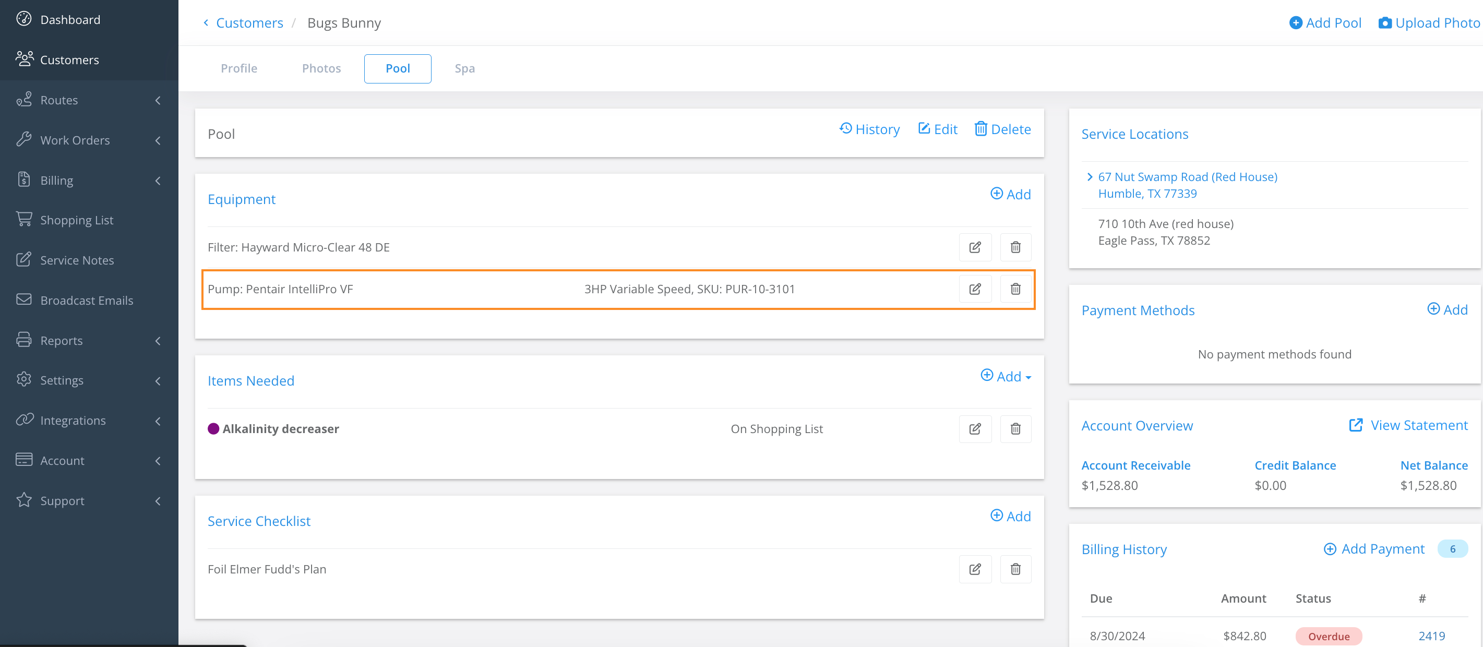Click the Broadcast Emails envelope icon

(23, 300)
